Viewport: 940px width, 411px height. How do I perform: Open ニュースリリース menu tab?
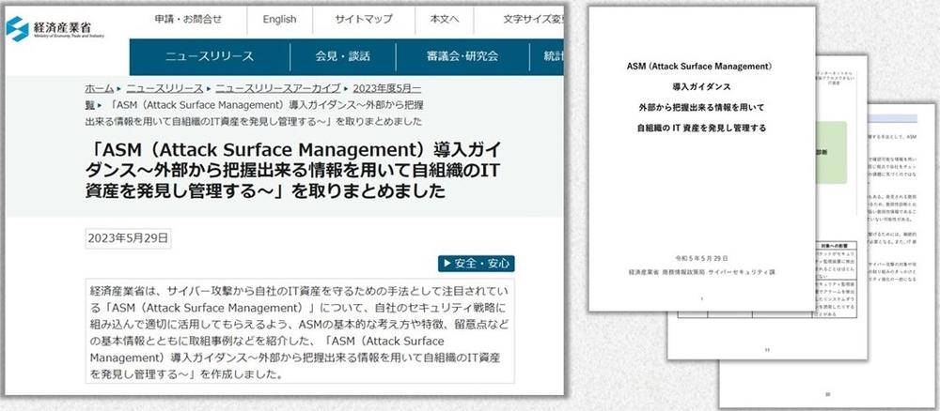pyautogui.click(x=210, y=57)
